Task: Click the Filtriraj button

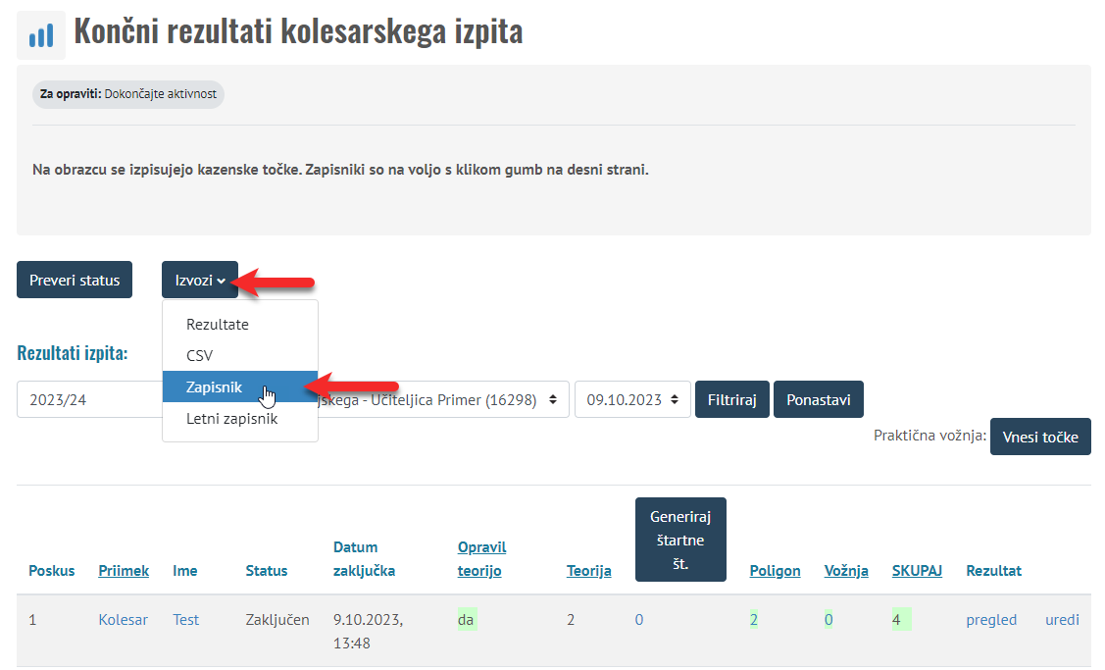Action: click(732, 400)
